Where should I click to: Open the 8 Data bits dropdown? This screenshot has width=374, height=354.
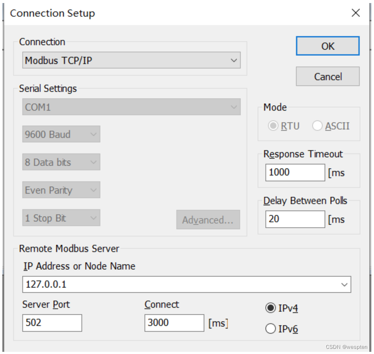[61, 163]
